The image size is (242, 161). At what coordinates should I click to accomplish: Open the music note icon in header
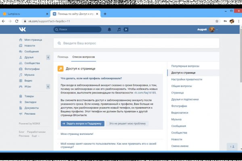tap(119, 29)
